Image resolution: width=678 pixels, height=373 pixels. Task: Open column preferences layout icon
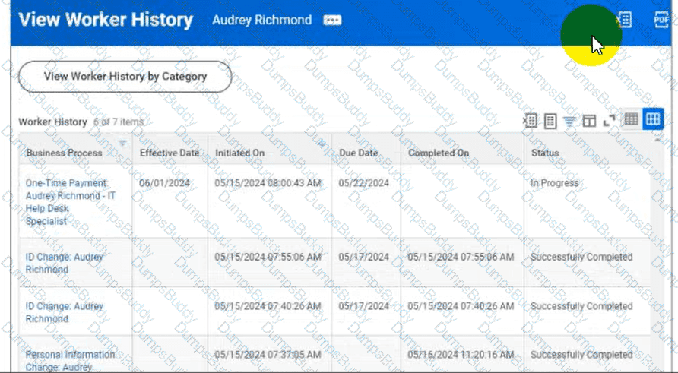point(589,121)
